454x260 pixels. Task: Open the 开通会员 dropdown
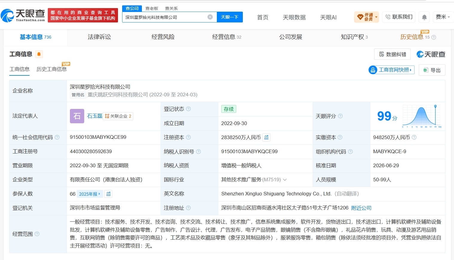[366, 17]
